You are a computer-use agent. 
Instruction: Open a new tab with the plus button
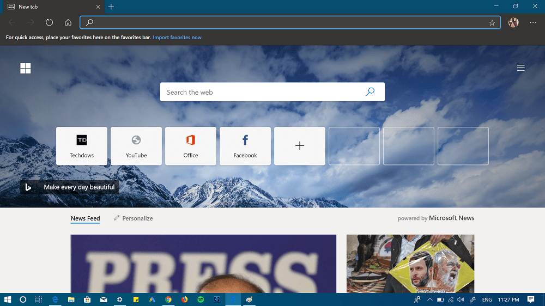[x=111, y=7]
